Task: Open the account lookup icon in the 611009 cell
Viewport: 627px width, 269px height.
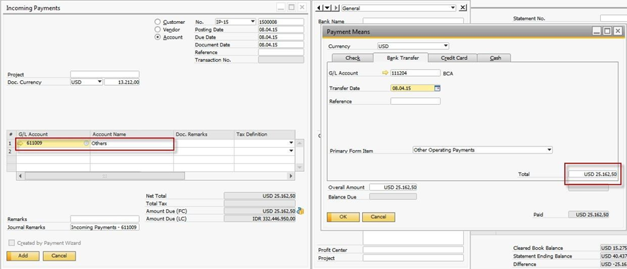Action: [86, 143]
